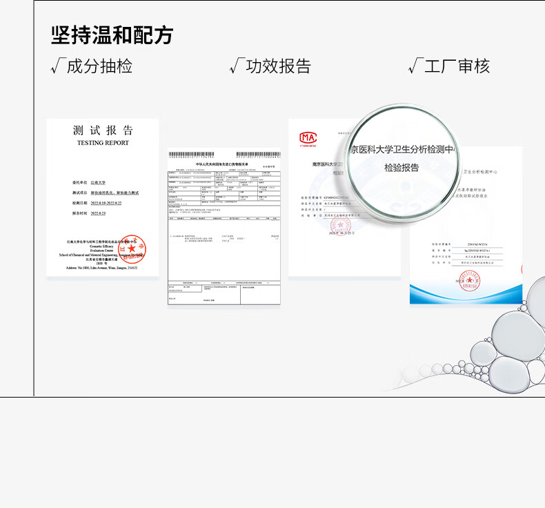Click the check mark beside 功效报告
The height and width of the screenshot is (508, 545).
(x=237, y=66)
